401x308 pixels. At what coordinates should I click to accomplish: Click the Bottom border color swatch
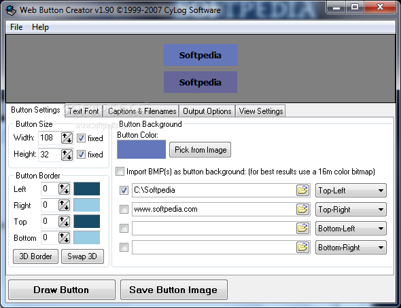(87, 237)
